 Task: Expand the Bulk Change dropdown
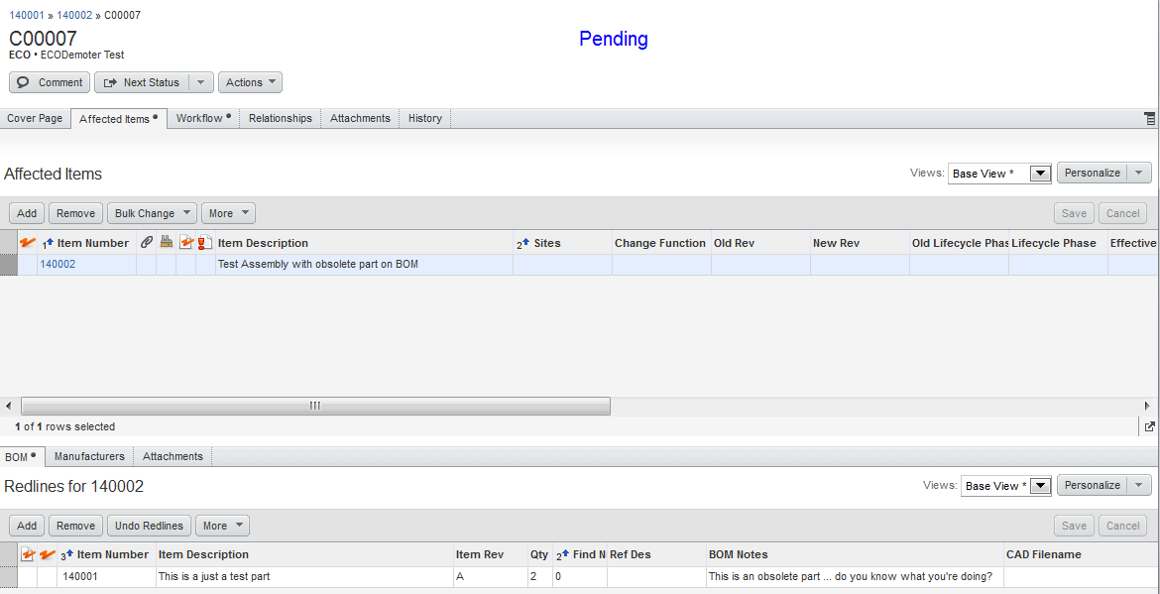coord(152,213)
